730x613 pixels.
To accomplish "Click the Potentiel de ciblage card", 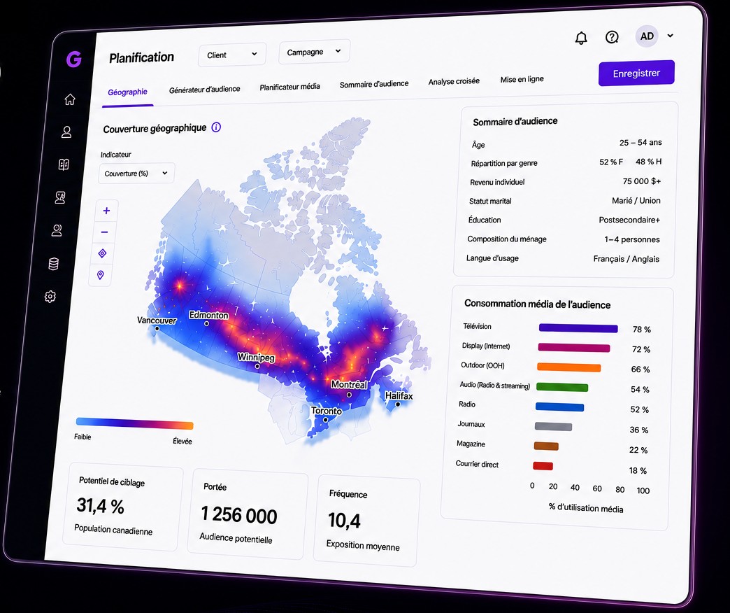I will pos(122,507).
